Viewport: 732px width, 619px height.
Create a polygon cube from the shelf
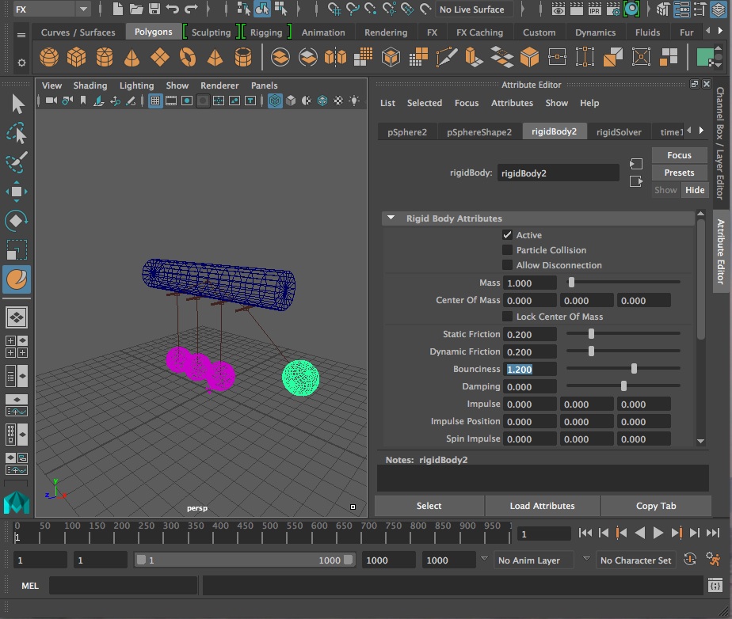77,56
